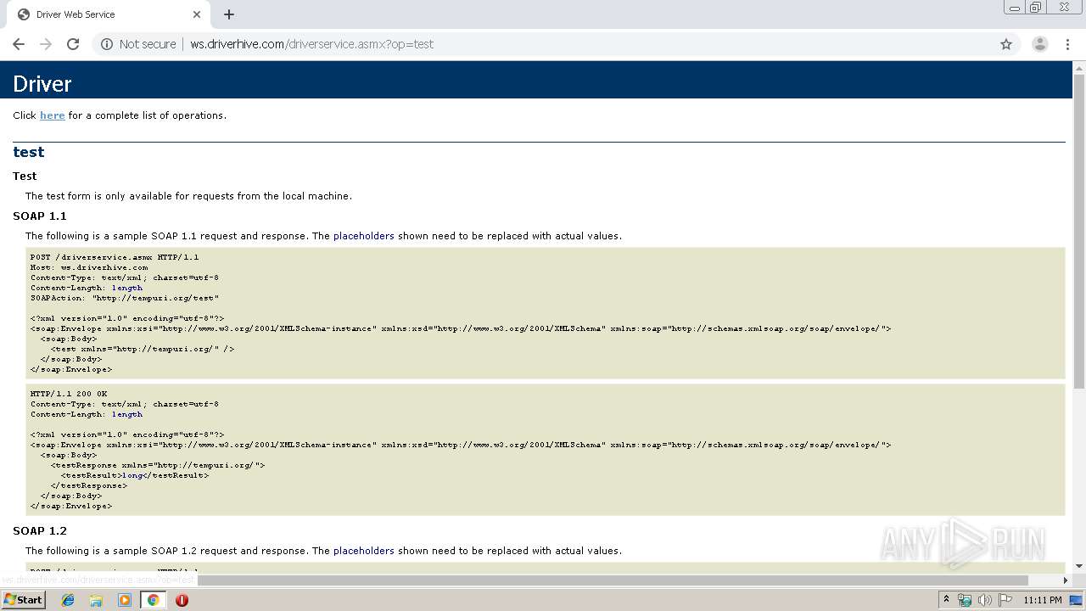Open the volume control in the tray

(985, 600)
